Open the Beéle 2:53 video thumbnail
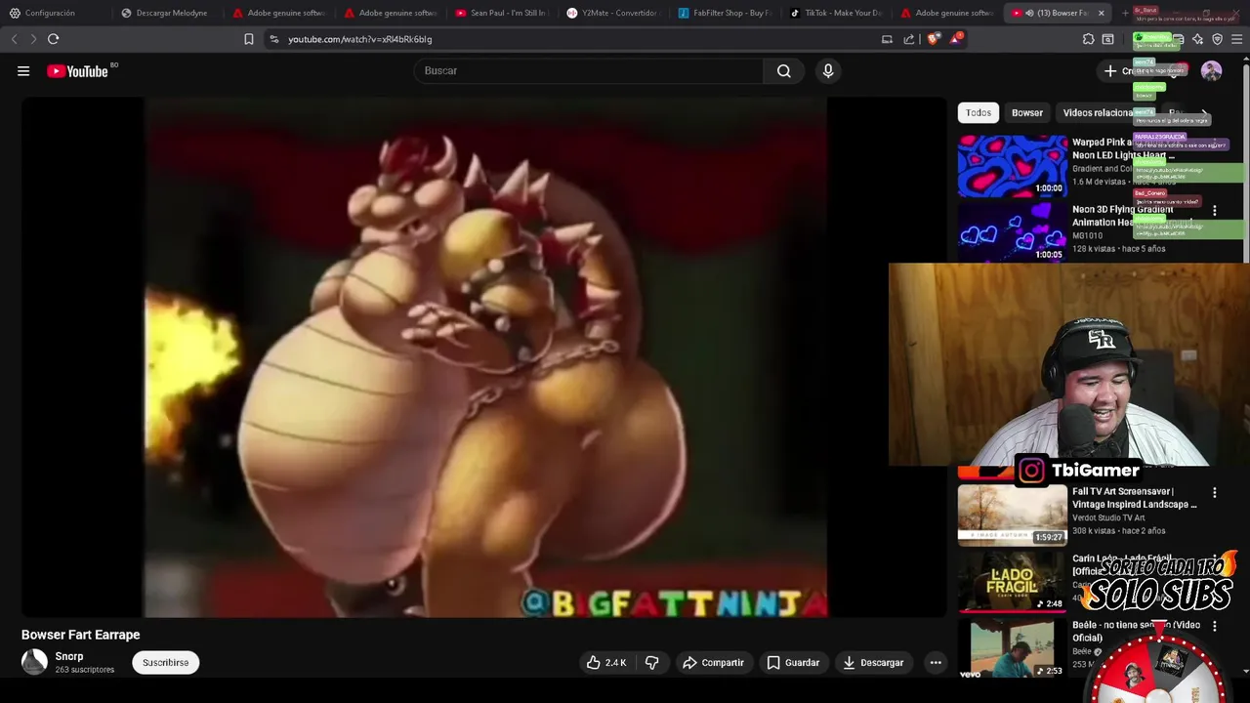The height and width of the screenshot is (703, 1250). [x=1013, y=648]
